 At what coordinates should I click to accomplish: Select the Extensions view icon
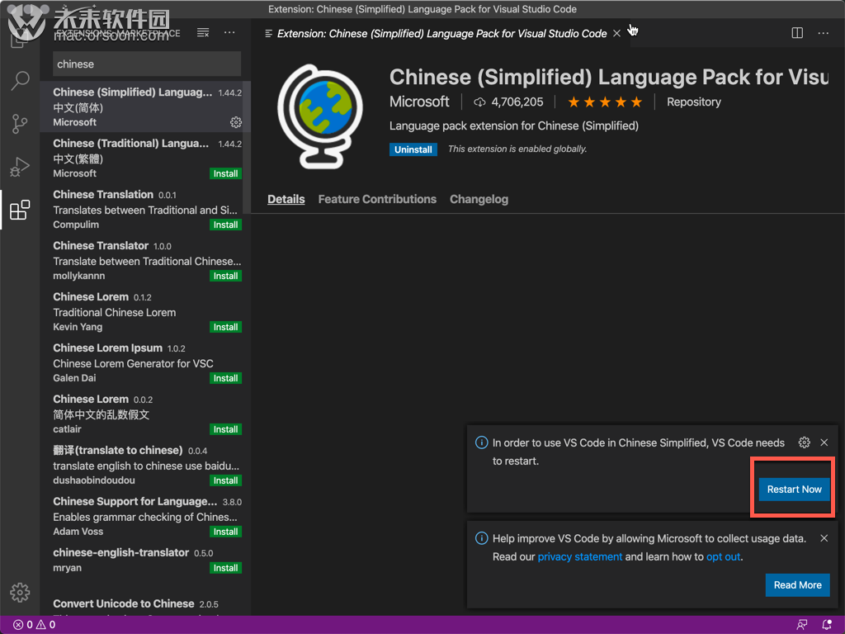click(x=20, y=210)
